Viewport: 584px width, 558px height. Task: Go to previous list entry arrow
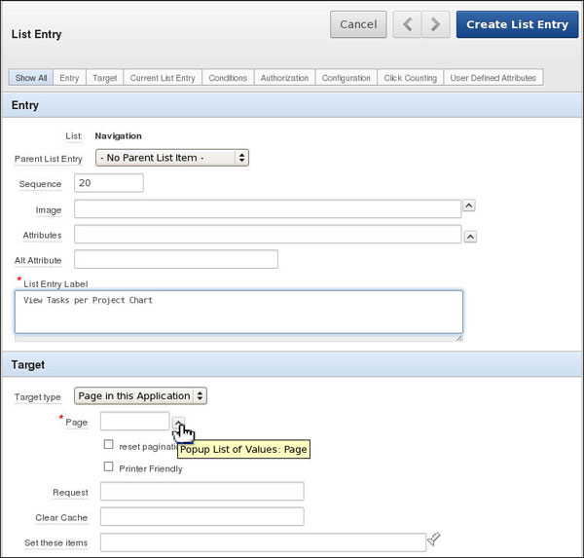coord(407,25)
